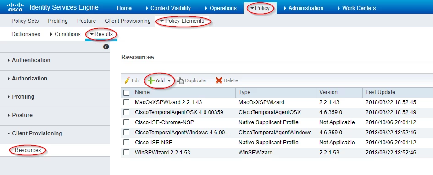
Task: Expand the Profiling sidebar section
Action: point(21,96)
